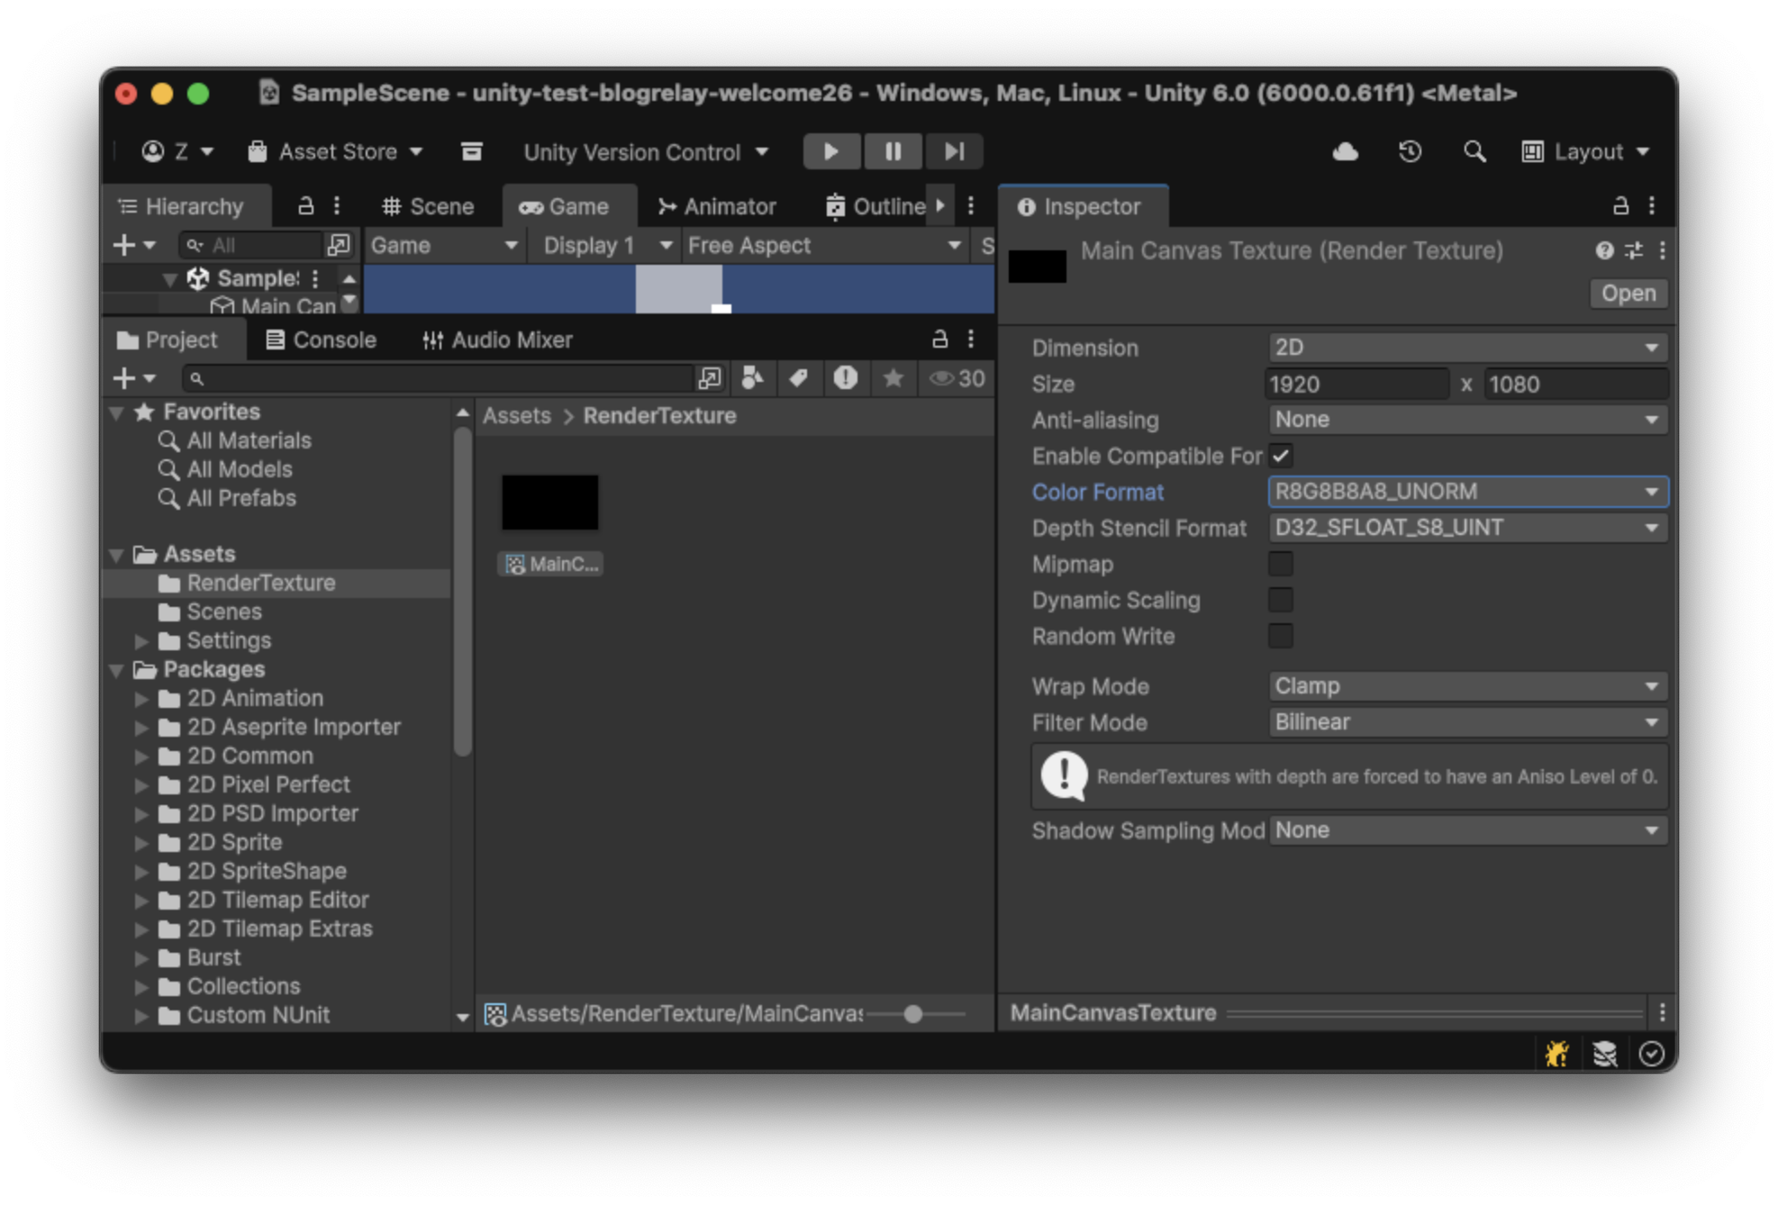Expand the 2D Animation package folder
This screenshot has width=1778, height=1205.
141,699
